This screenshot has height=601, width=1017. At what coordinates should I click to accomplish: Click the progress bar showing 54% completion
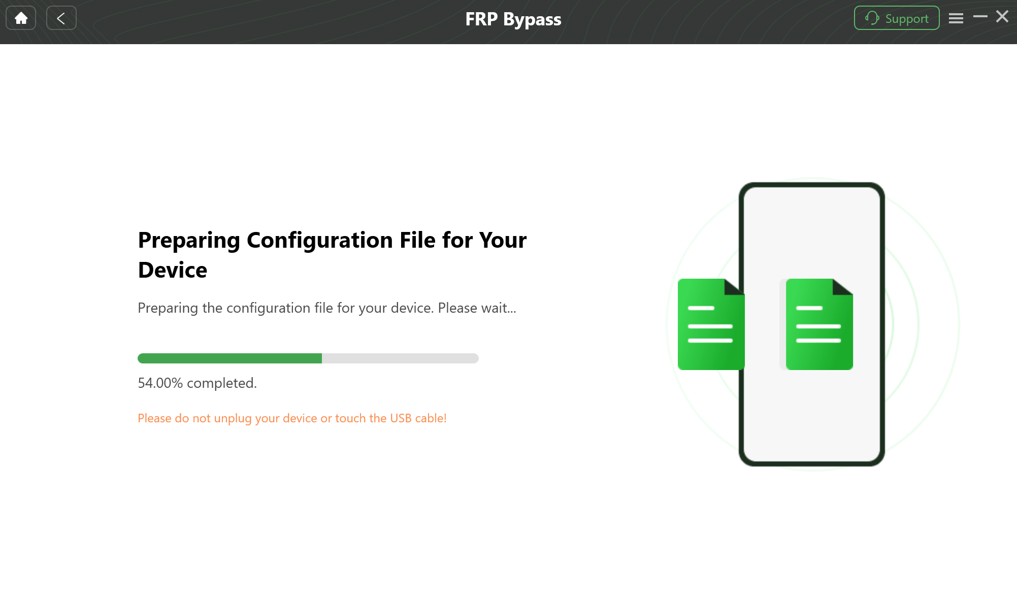pos(308,358)
